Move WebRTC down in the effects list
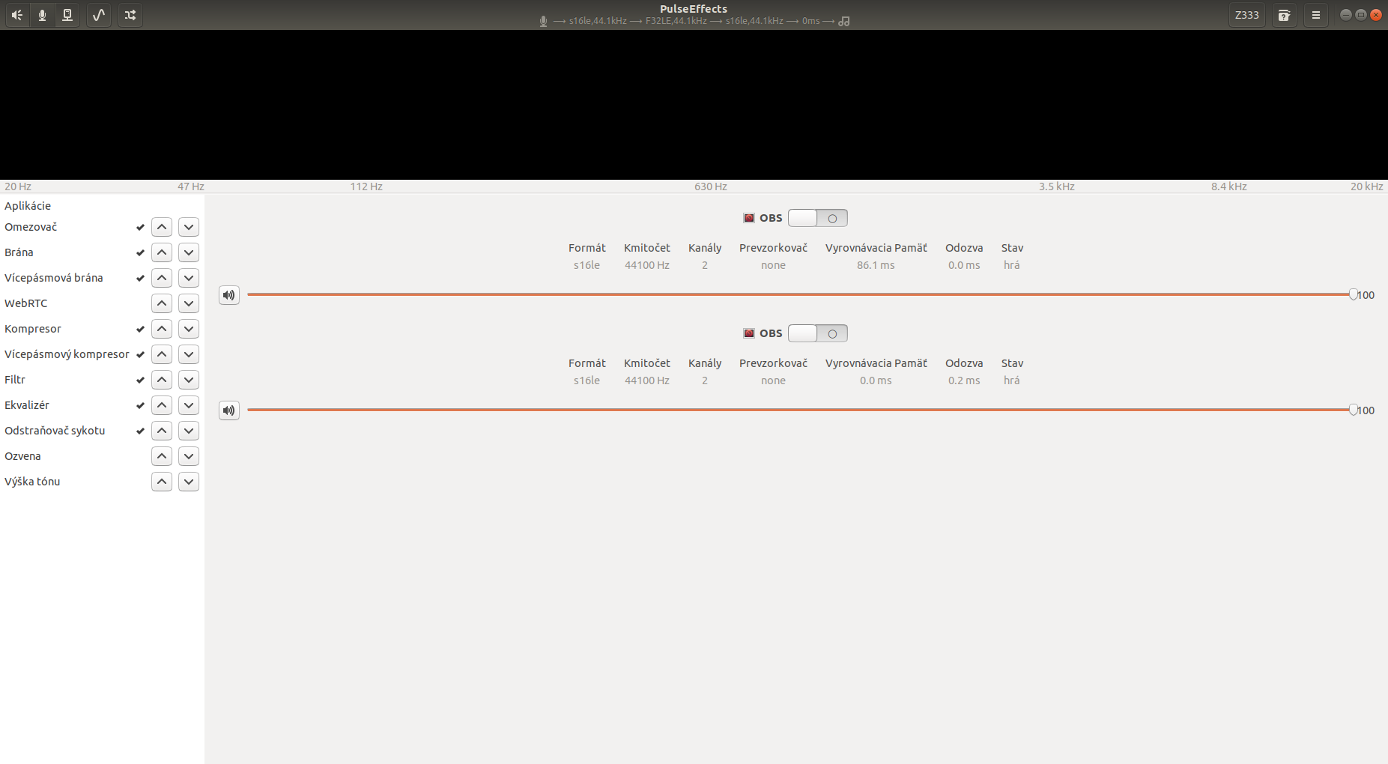The image size is (1388, 764). pyautogui.click(x=189, y=303)
